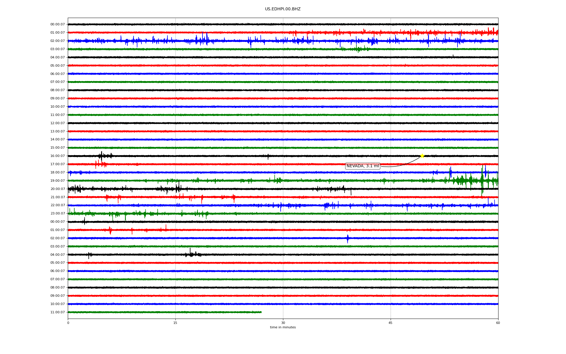Click the US.EDHPI.00.BHZ plot title
The width and height of the screenshot is (566, 354).
pyautogui.click(x=283, y=9)
